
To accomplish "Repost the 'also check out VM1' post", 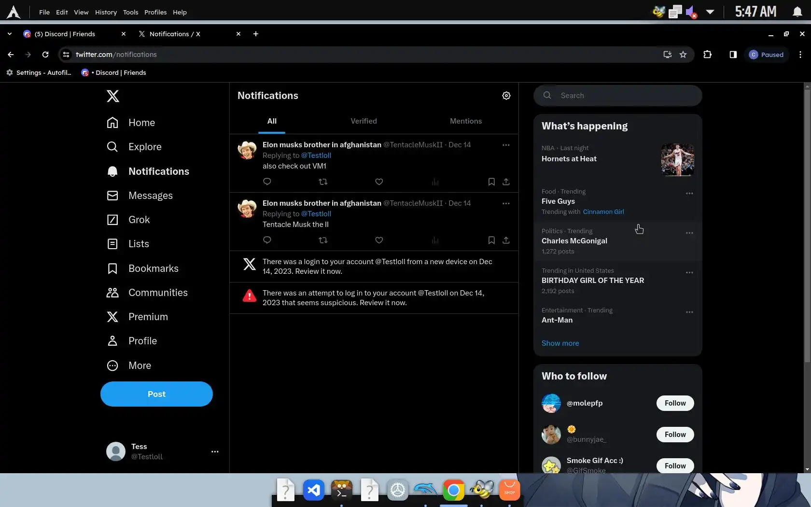I will pyautogui.click(x=323, y=182).
